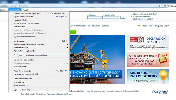This screenshot has height=100, width=176.
Task: Expand the Filtro SmartScreen submenu
Action: (39, 48)
